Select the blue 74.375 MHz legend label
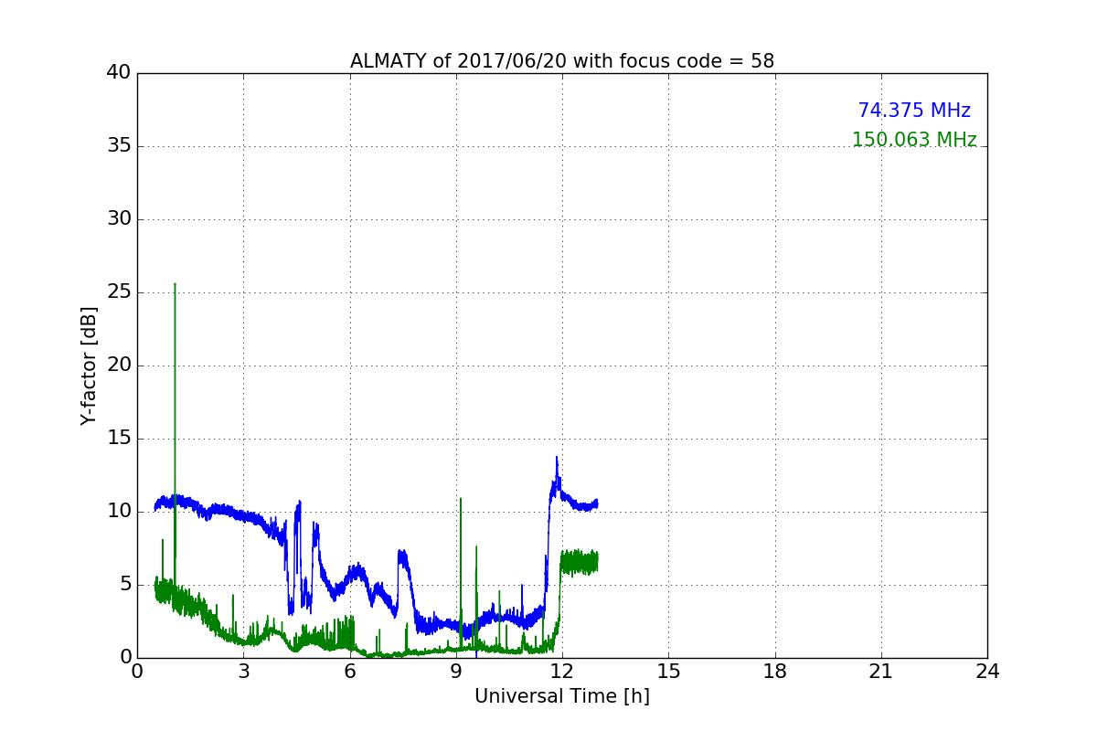 click(x=914, y=111)
